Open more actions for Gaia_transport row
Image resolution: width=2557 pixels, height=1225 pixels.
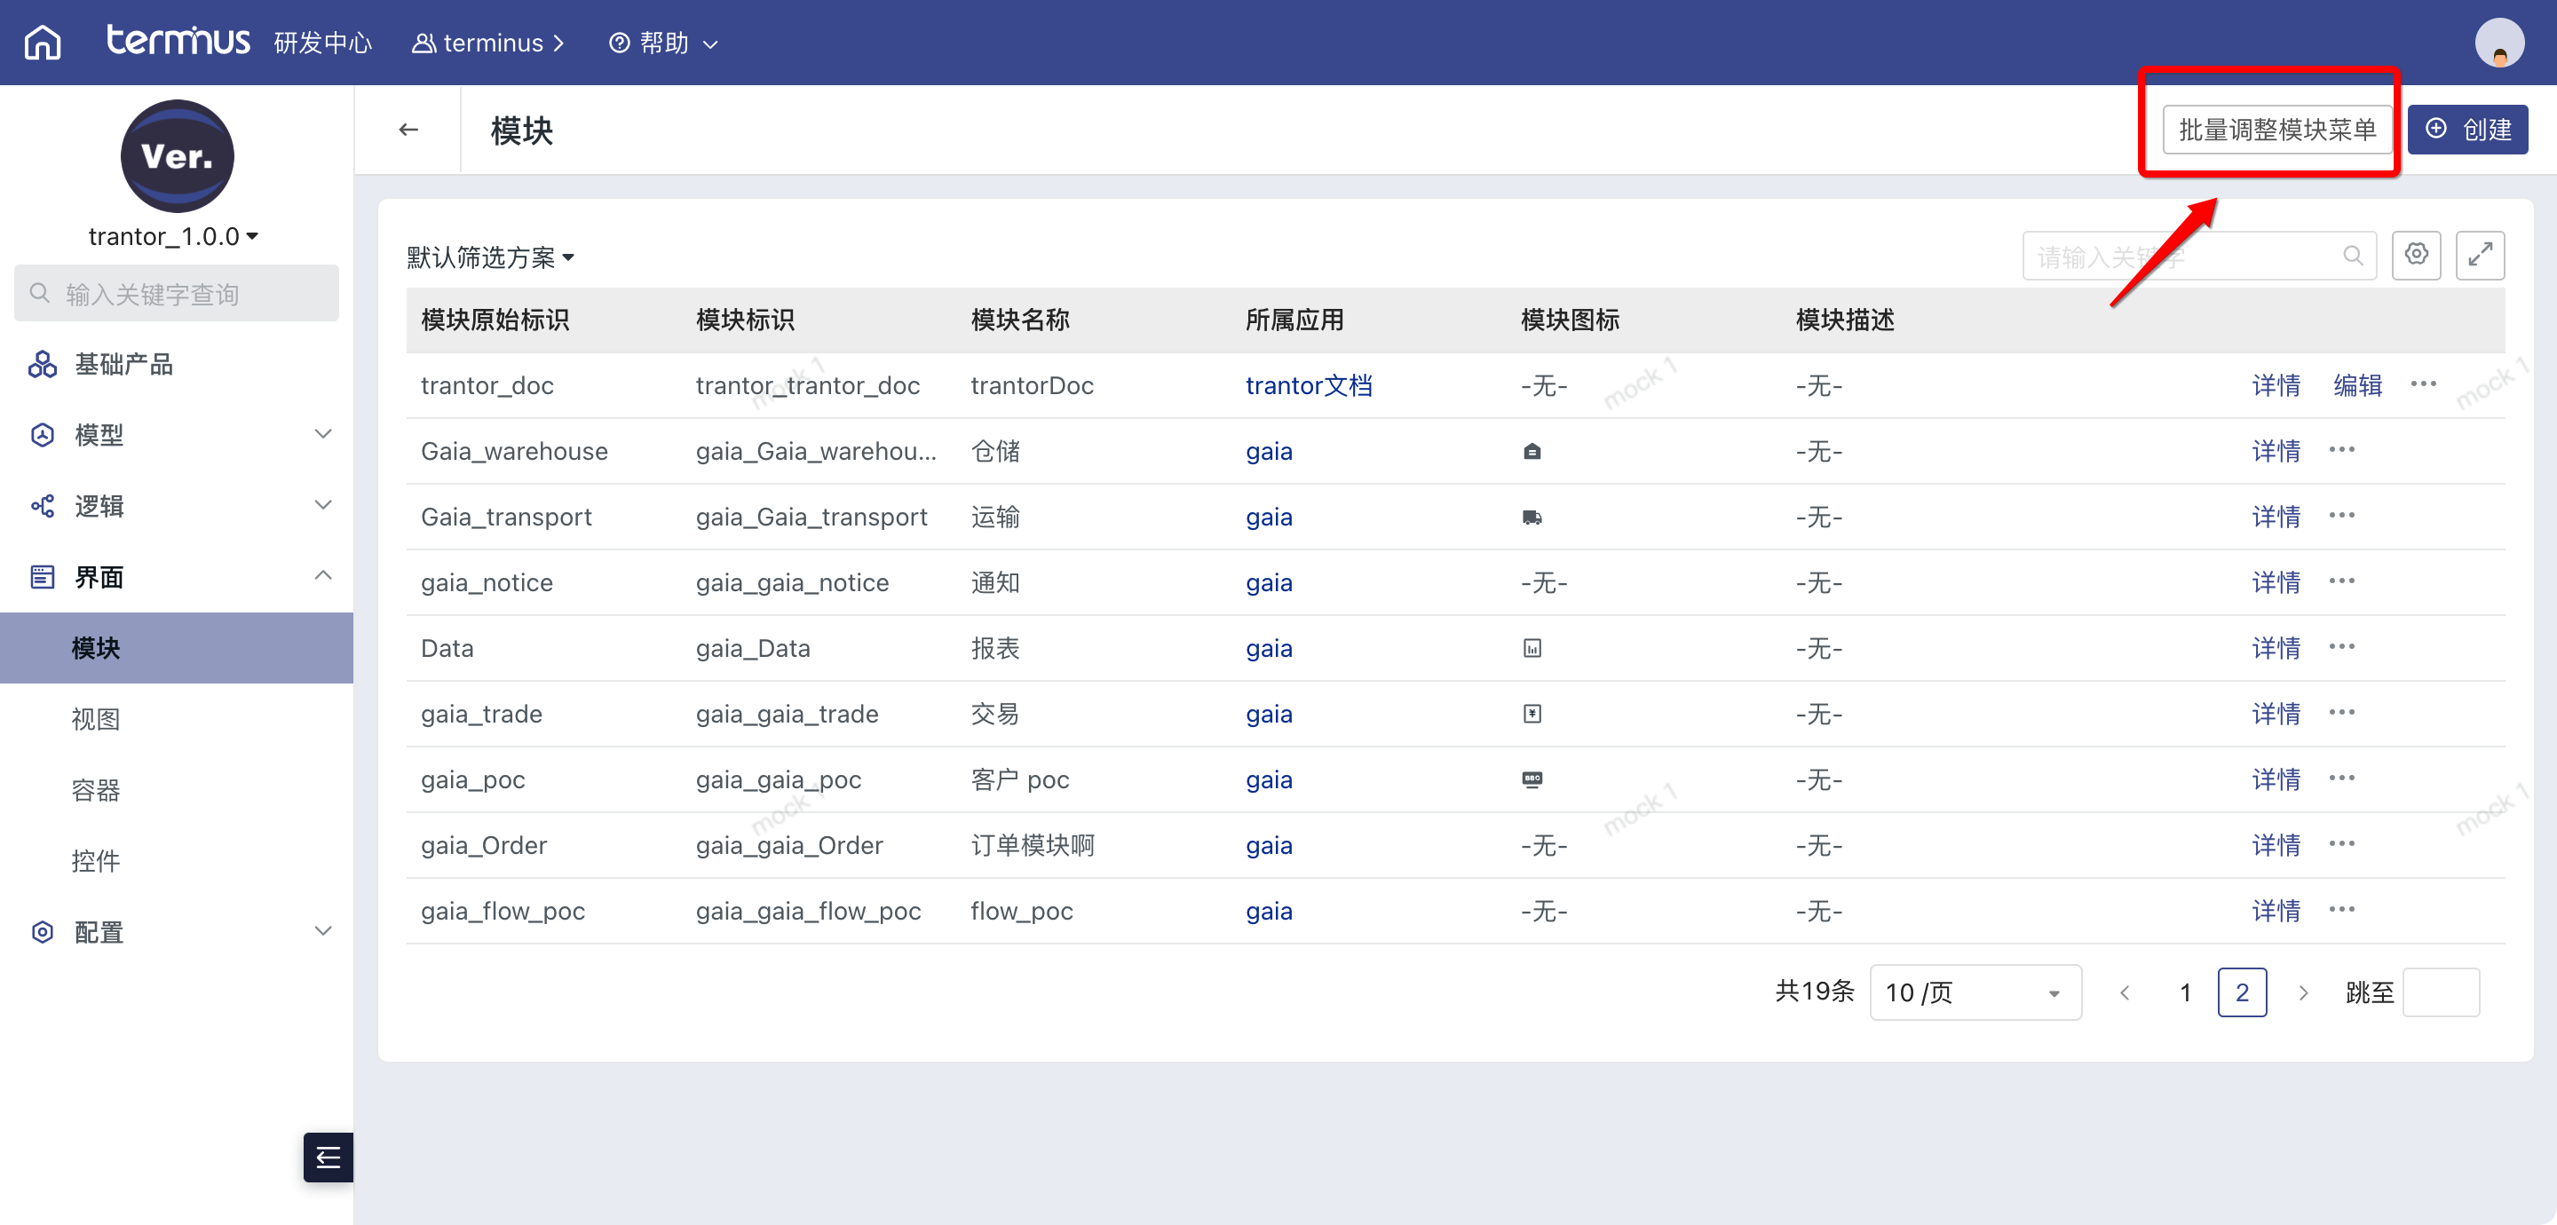(2341, 515)
